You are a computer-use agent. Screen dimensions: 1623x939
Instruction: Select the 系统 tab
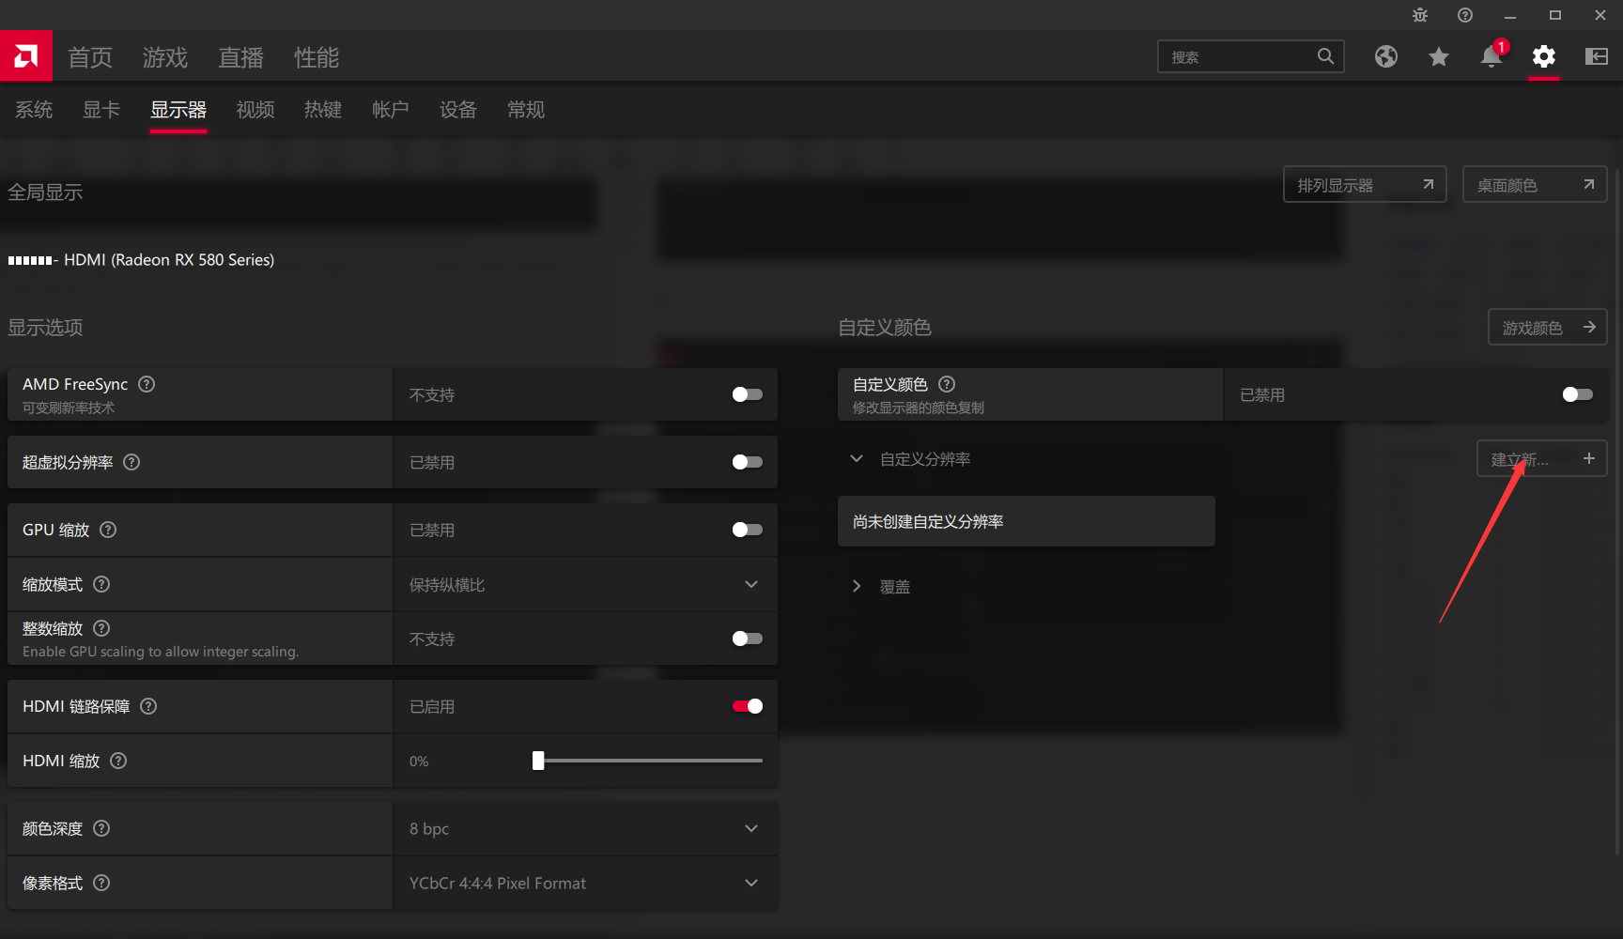(x=34, y=110)
